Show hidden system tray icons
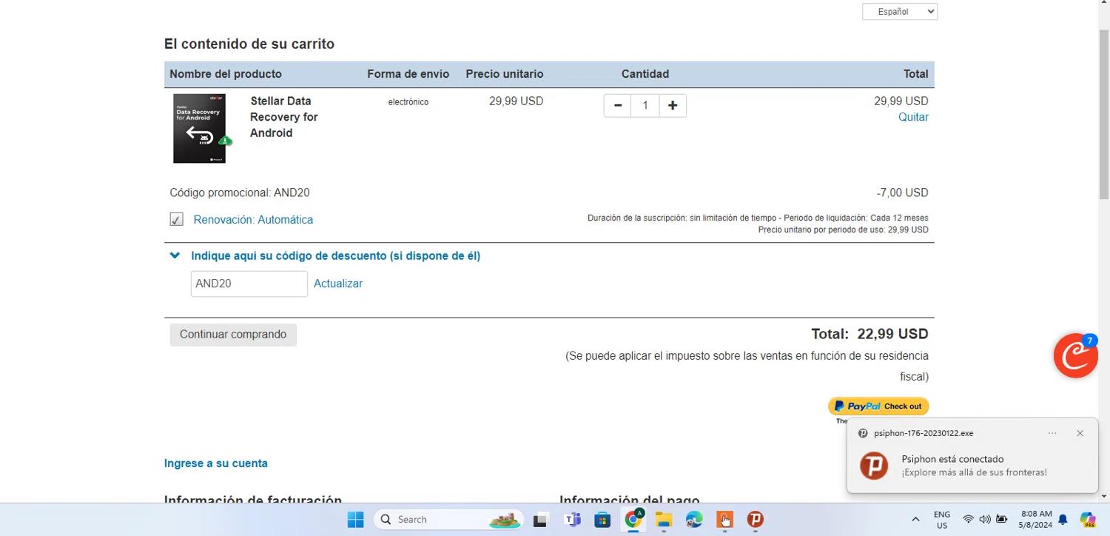The height and width of the screenshot is (536, 1110). 915,520
